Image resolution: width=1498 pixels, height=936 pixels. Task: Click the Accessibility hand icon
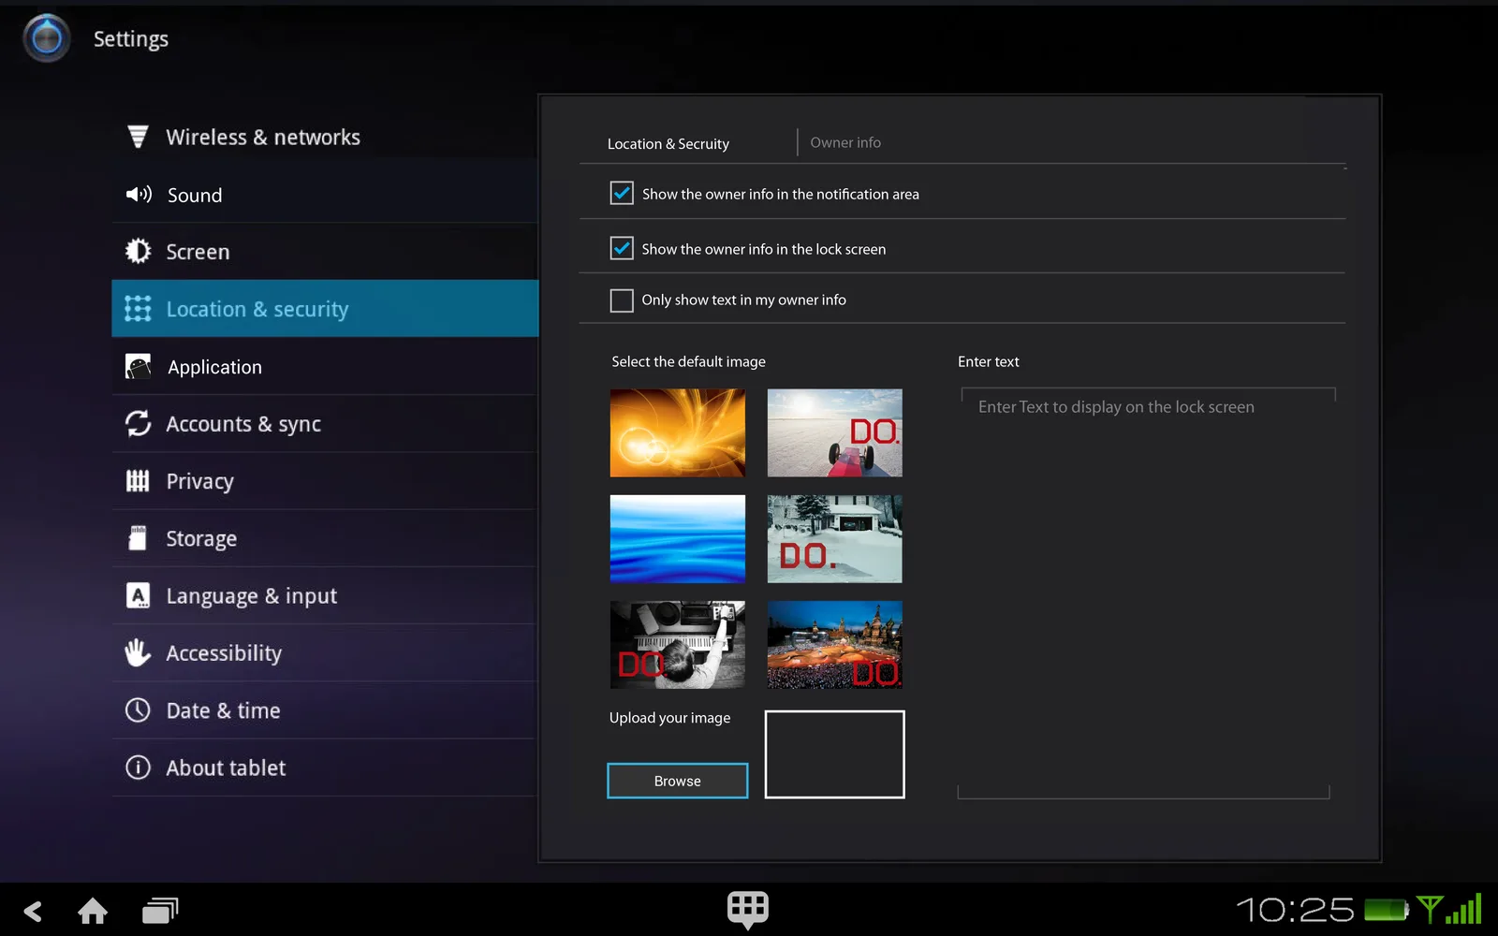[x=138, y=652]
